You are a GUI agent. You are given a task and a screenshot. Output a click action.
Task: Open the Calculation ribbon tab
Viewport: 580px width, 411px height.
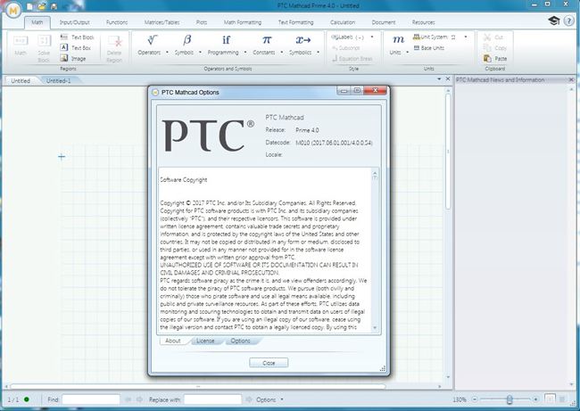(343, 22)
